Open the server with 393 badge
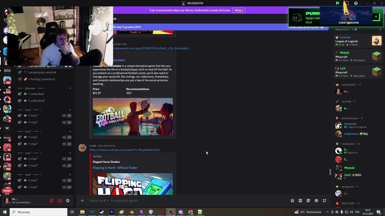385x216 pixels. (7, 157)
